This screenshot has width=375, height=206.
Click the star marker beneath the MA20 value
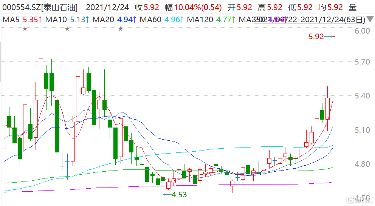121,29
